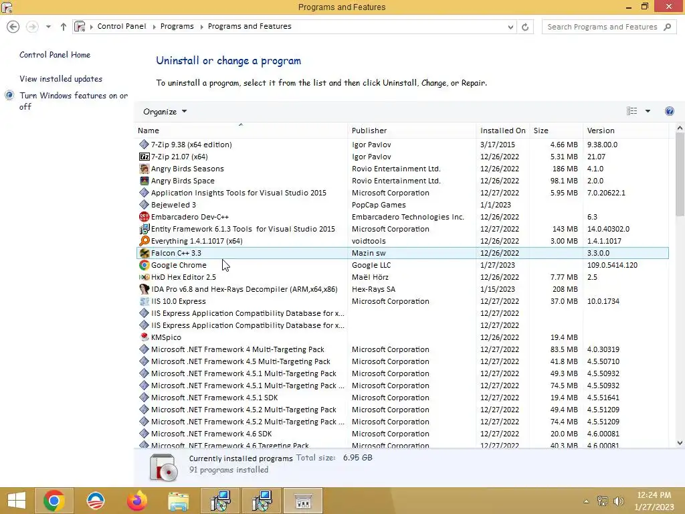Click Programs and Features breadcrumb
Image resolution: width=685 pixels, height=514 pixels.
pyautogui.click(x=250, y=26)
